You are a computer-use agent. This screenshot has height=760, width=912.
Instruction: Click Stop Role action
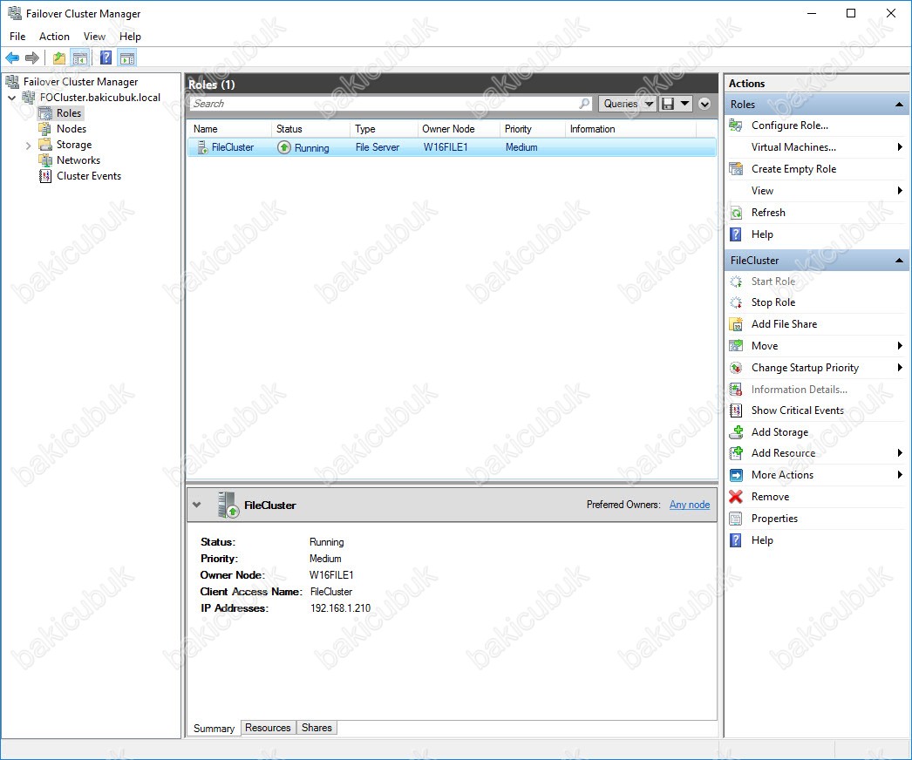click(x=773, y=302)
